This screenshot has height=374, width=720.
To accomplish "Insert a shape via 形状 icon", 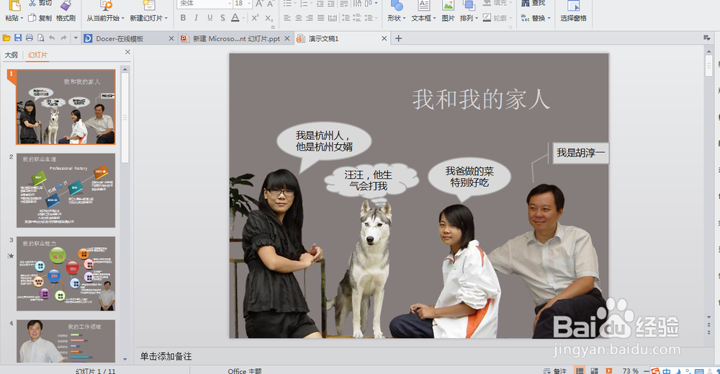I will pyautogui.click(x=396, y=5).
